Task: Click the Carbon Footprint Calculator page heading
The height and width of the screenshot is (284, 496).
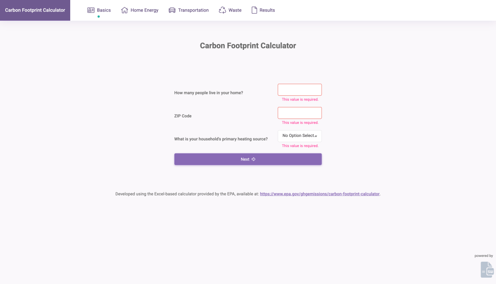Action: click(248, 45)
